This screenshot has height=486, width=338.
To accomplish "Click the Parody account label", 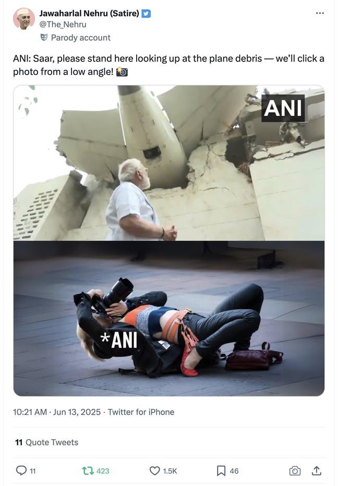I will 81,38.
